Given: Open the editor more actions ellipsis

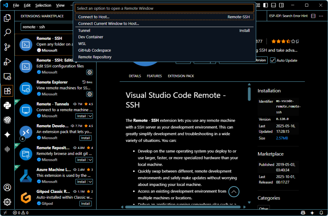Looking at the screenshot, I should 321,16.
